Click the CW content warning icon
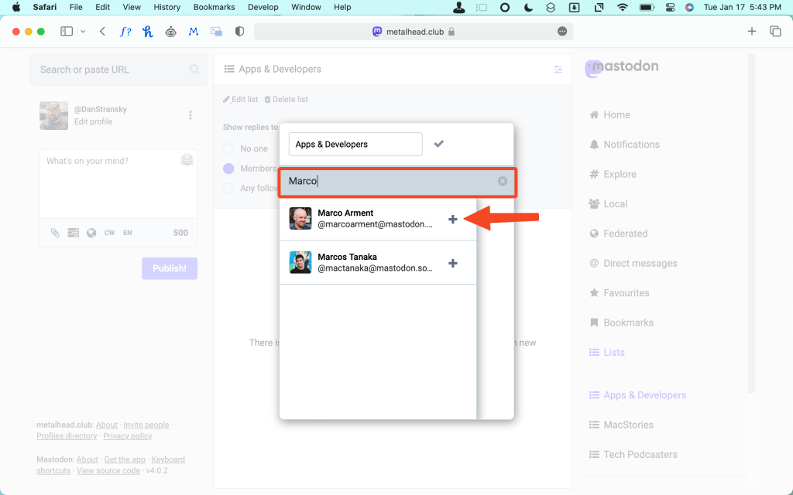This screenshot has width=793, height=495. pos(109,231)
